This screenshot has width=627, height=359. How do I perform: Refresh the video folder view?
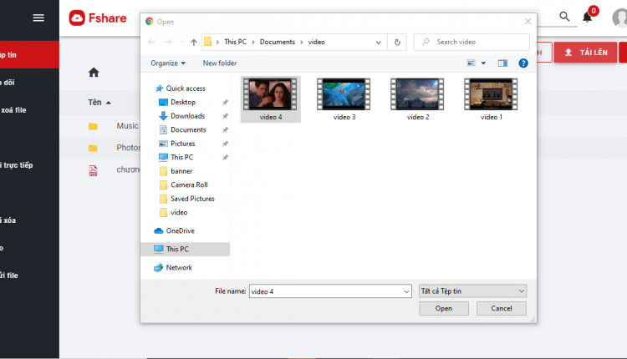point(397,42)
